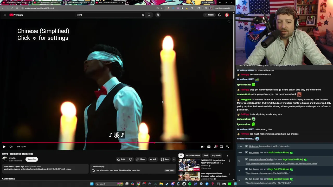Viewport: 333px width, 187px height.
Task: Bookmark this page with star icon
Action: 162,8
